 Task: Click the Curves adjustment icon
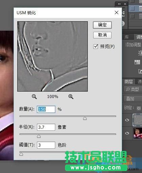click(x=140, y=71)
